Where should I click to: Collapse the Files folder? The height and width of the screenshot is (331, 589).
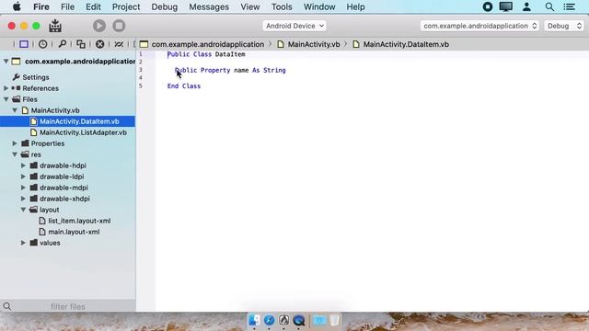tap(6, 99)
